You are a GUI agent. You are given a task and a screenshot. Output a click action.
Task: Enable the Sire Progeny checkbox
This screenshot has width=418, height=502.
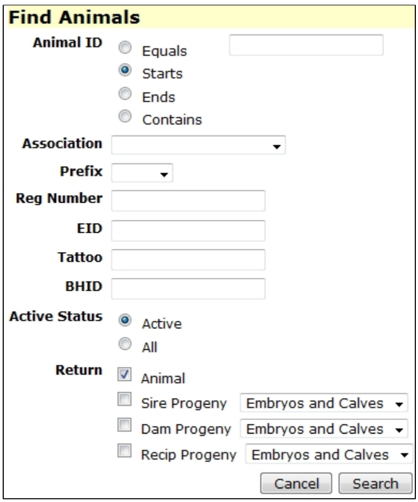point(124,399)
